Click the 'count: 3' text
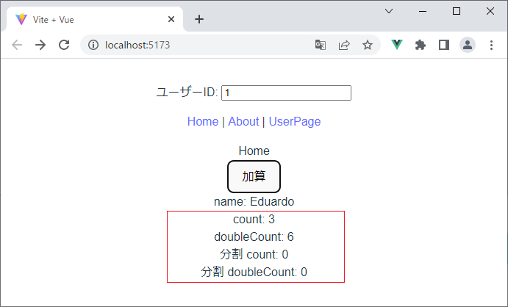The height and width of the screenshot is (307, 508). [254, 220]
